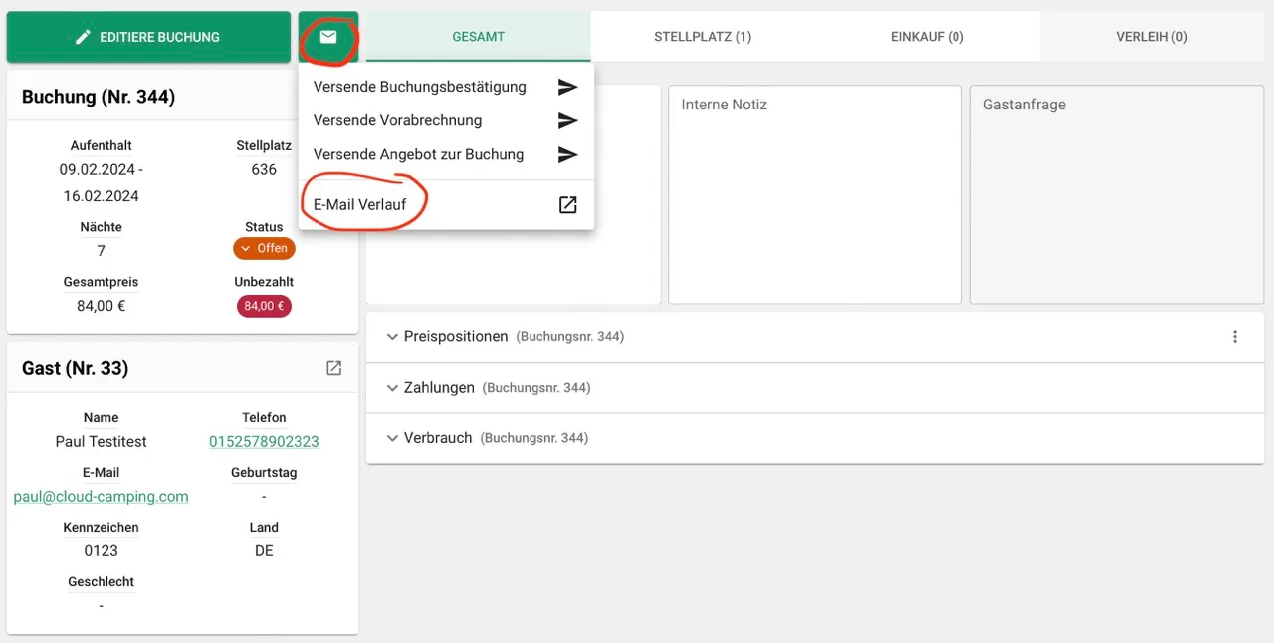Click email link paul@cloud-camping.com
The width and height of the screenshot is (1274, 643).
pos(101,496)
